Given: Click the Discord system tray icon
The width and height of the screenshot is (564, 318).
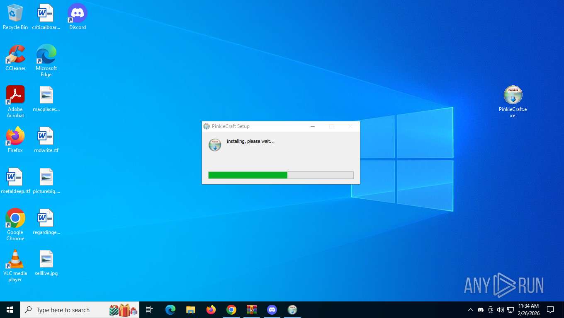Looking at the screenshot, I should click(481, 310).
